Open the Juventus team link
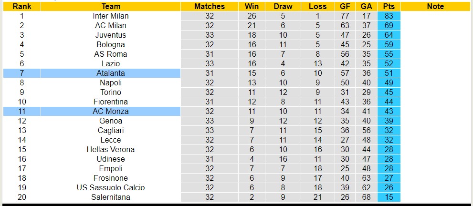Image resolution: width=473 pixels, height=206 pixels. click(111, 35)
